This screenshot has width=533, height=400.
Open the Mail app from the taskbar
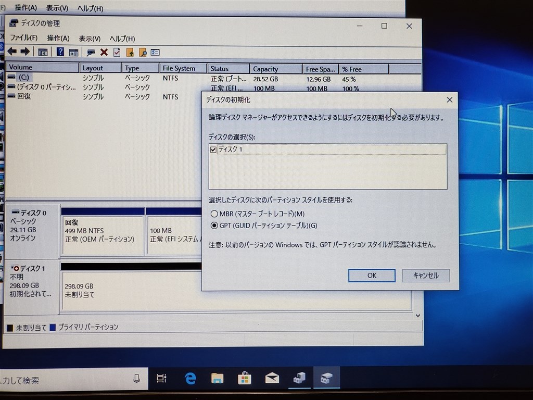(x=272, y=378)
